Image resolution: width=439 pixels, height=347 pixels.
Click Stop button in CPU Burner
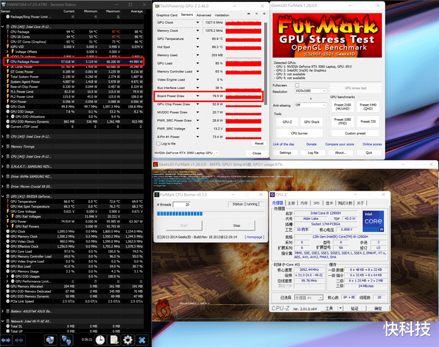coord(237,225)
